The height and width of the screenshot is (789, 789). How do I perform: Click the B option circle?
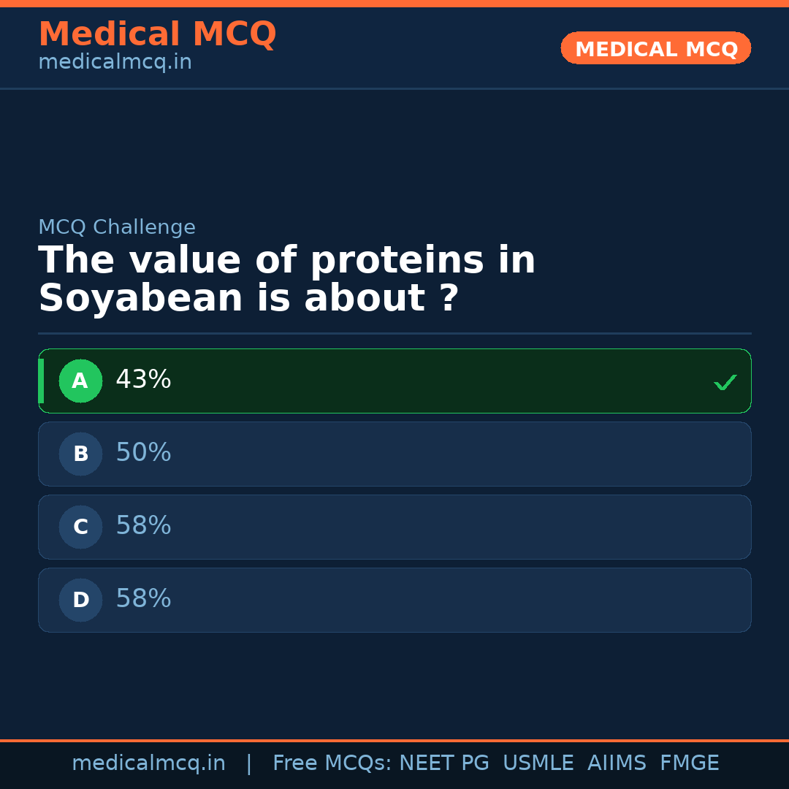[x=80, y=454]
